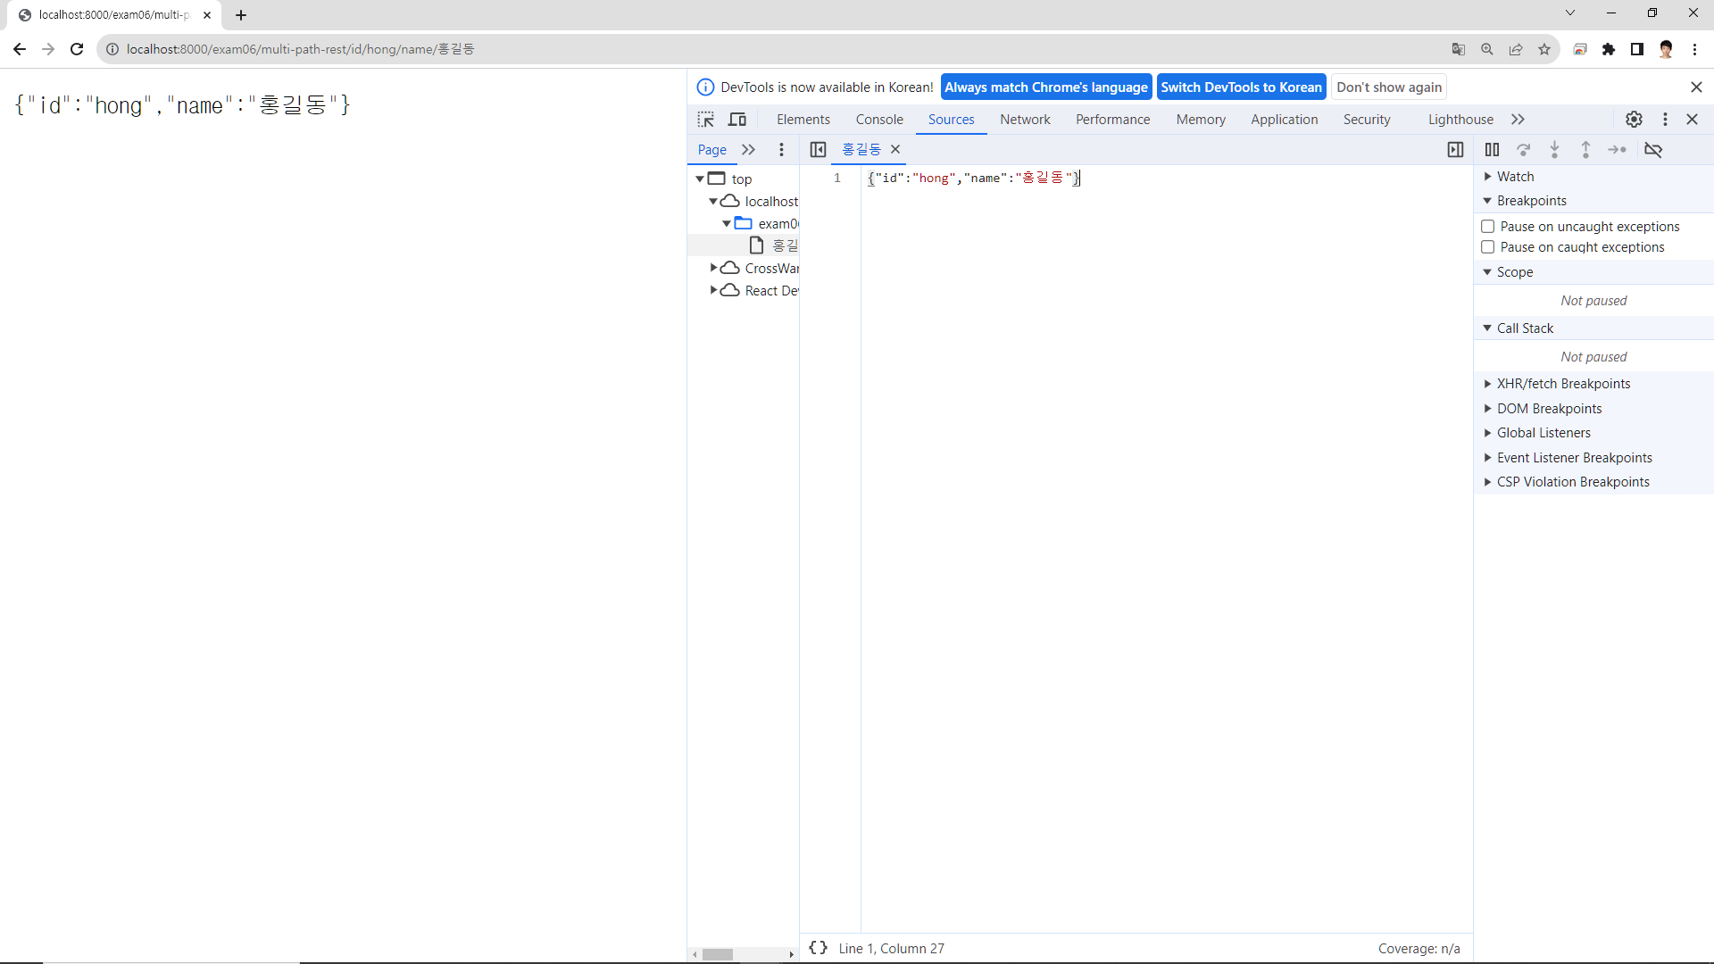Hide the navigator sidebar icon

point(818,150)
